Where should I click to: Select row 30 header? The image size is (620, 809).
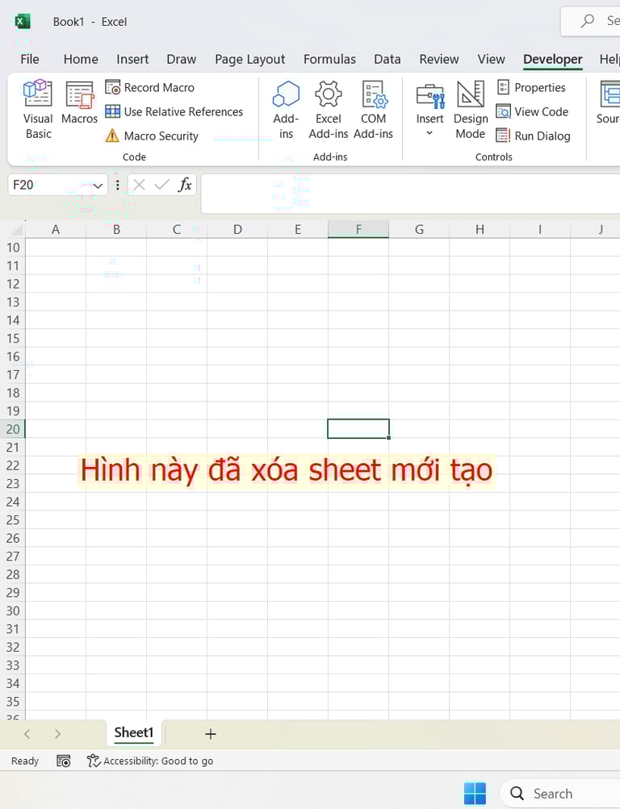(x=13, y=611)
